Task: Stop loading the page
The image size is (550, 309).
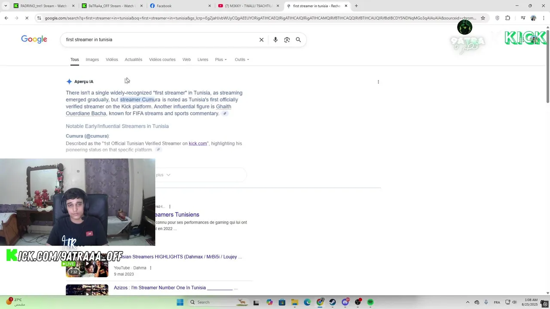Action: 27,18
